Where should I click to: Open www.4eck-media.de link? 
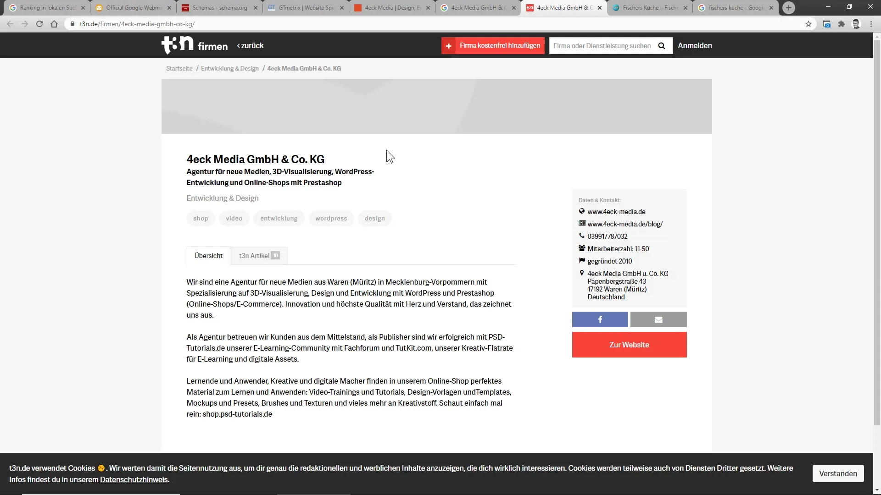pyautogui.click(x=616, y=212)
